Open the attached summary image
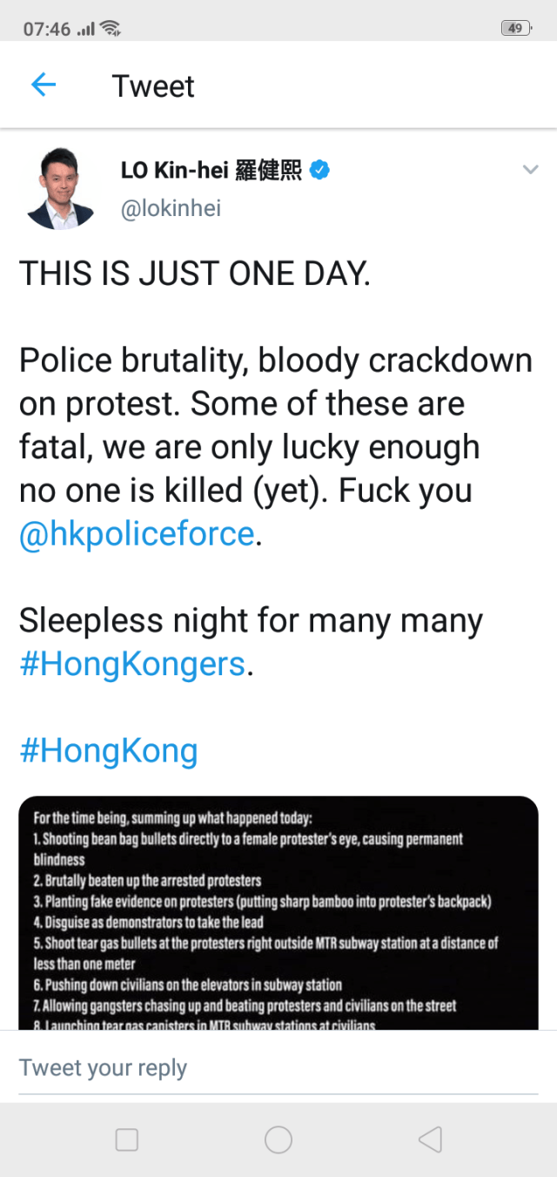The height and width of the screenshot is (1177, 557). (x=278, y=913)
